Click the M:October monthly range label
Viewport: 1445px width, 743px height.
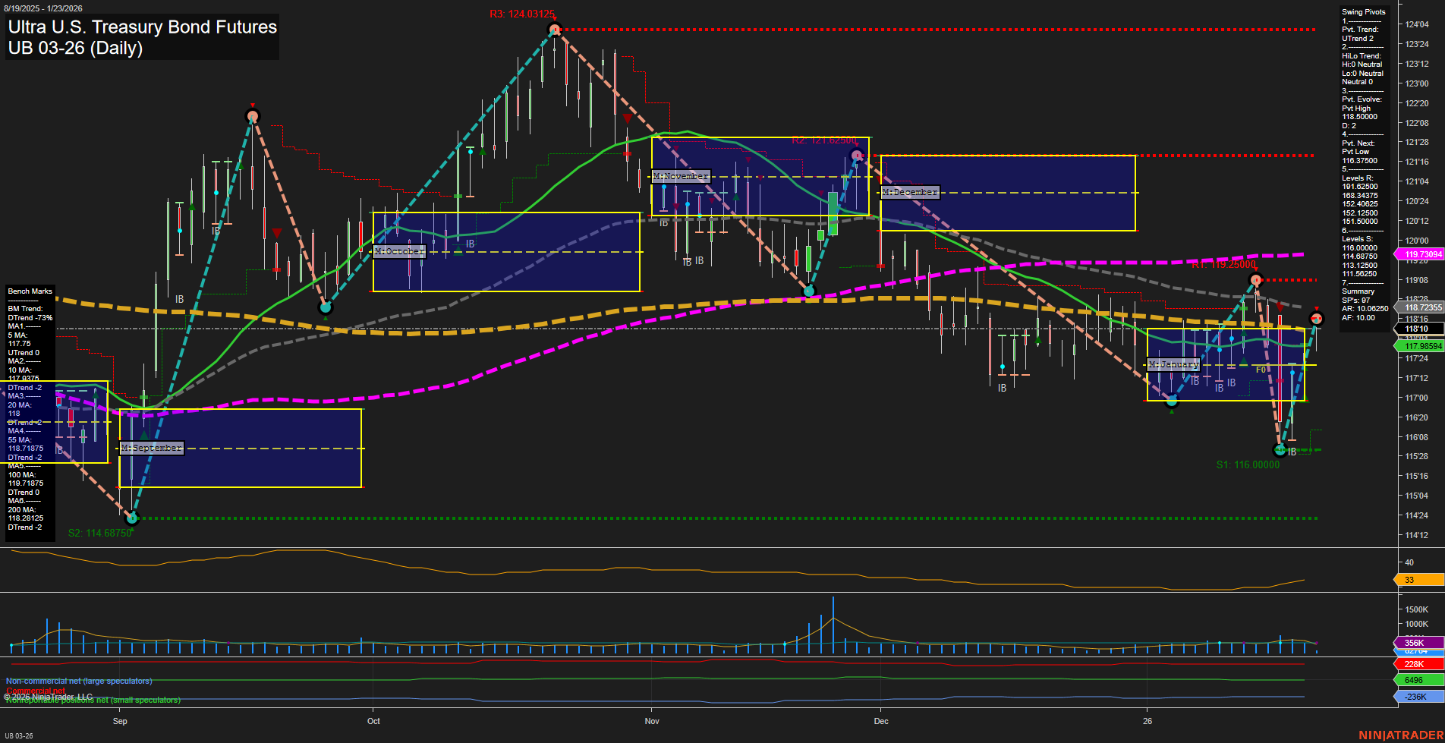tap(399, 251)
